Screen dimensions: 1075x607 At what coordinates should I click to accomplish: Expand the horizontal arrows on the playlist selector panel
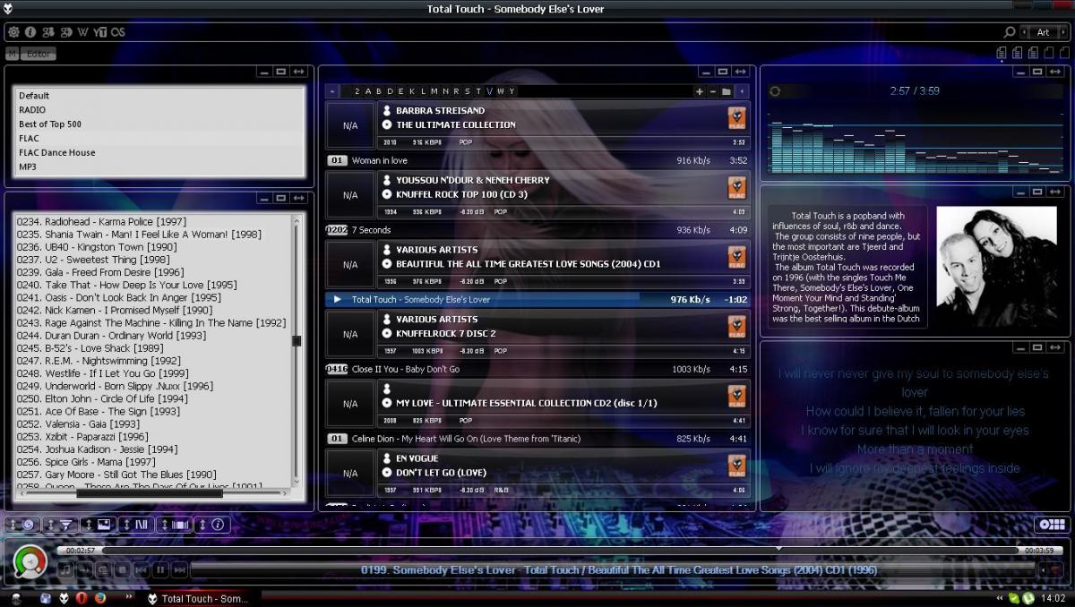coord(298,72)
